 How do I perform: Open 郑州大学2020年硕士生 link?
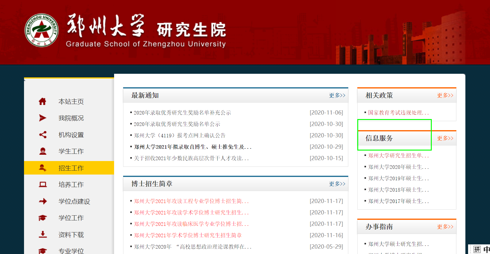(398, 167)
